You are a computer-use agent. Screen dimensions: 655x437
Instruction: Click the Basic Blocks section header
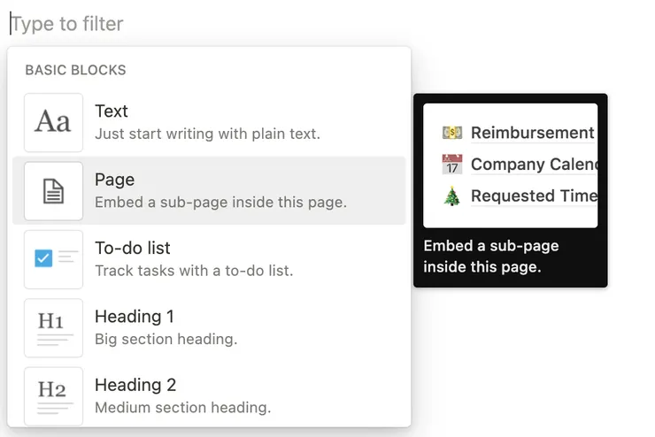pos(75,70)
